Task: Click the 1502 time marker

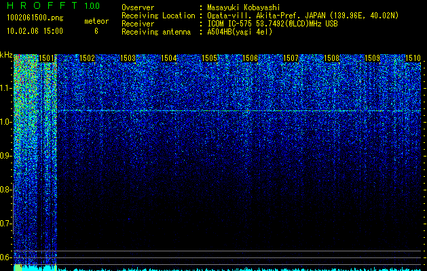Action: click(x=87, y=58)
